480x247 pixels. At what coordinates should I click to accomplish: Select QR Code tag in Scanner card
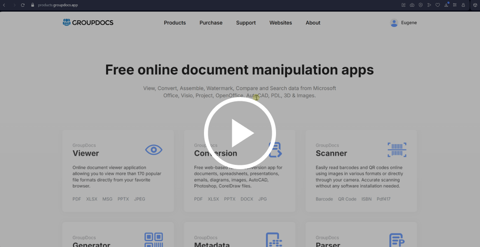347,199
